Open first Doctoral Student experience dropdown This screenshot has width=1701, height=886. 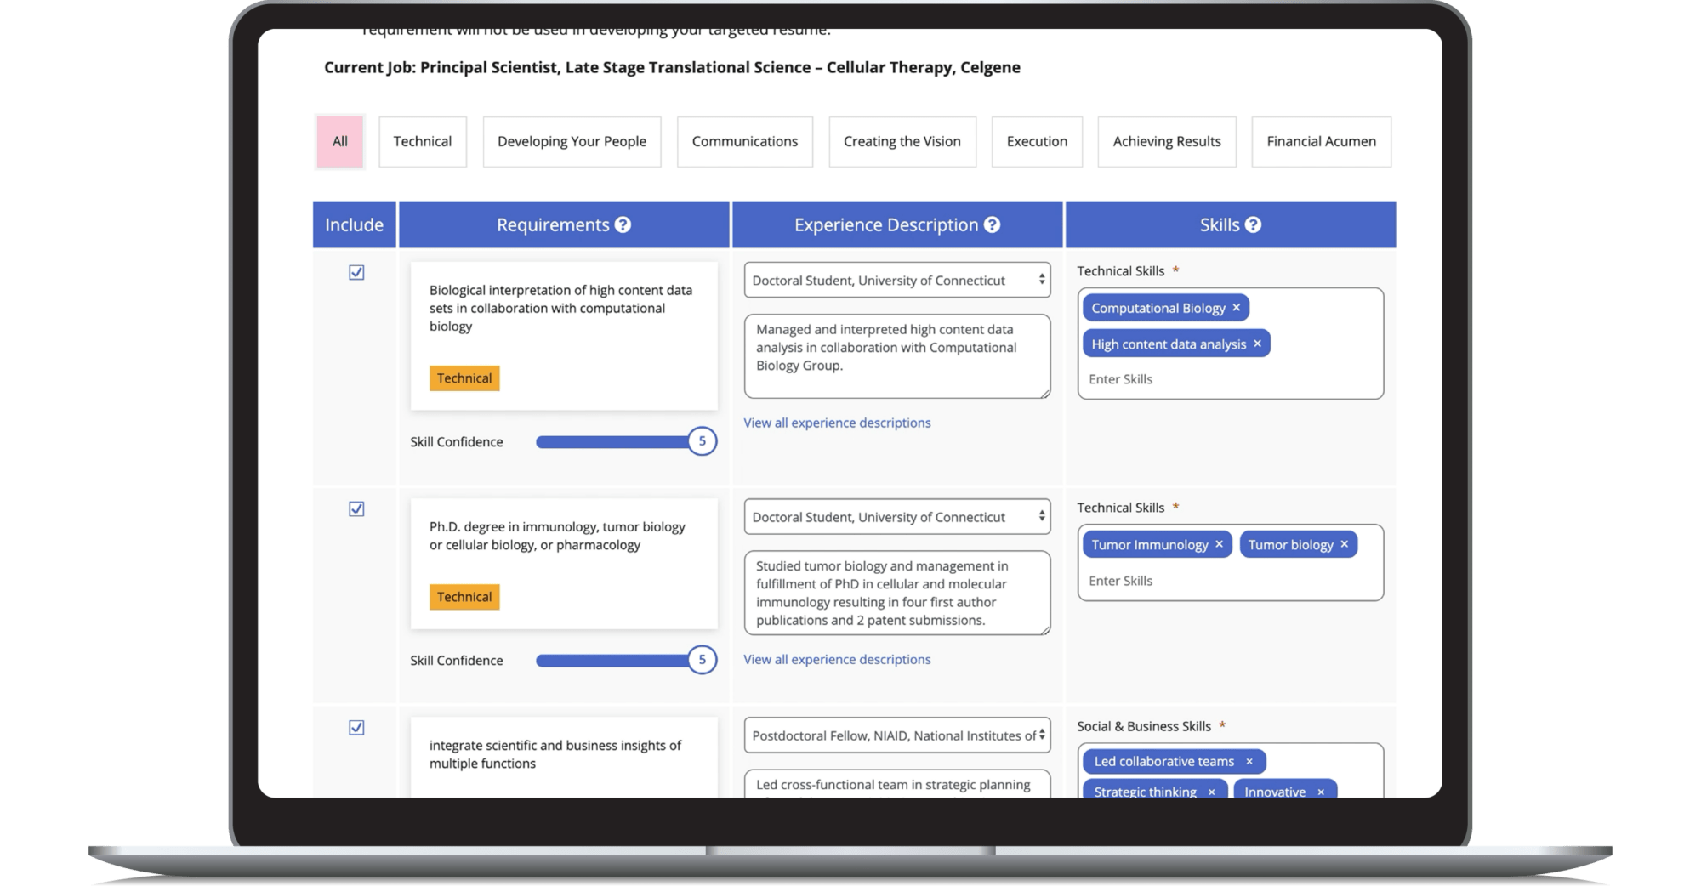click(896, 281)
